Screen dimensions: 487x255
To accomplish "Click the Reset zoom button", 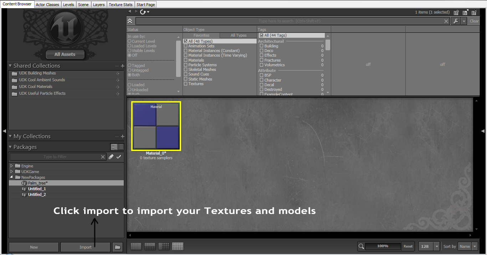I will pos(408,246).
